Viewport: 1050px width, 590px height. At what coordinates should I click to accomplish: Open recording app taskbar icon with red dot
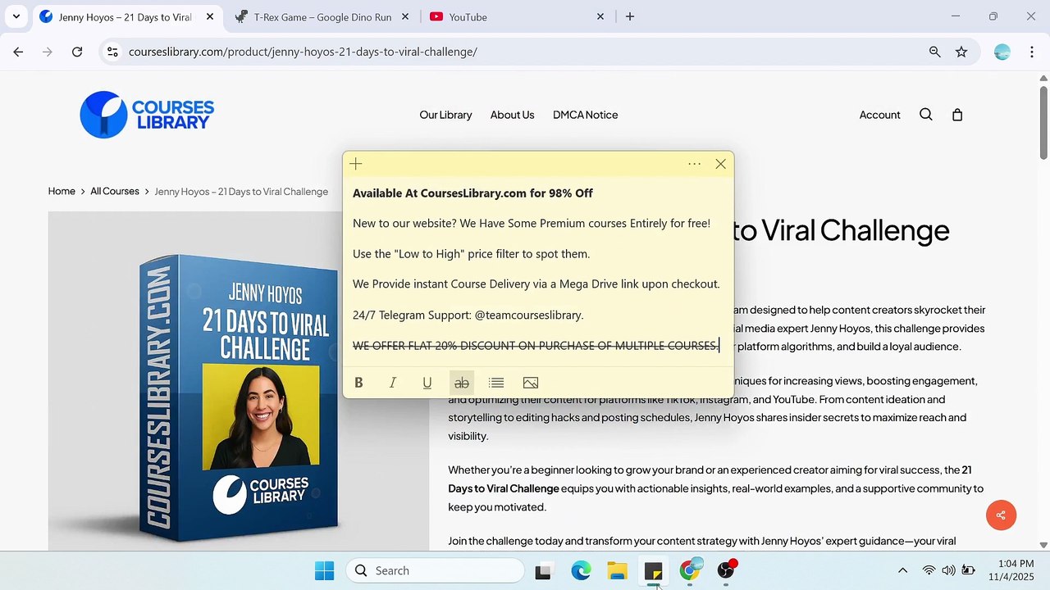point(727,571)
